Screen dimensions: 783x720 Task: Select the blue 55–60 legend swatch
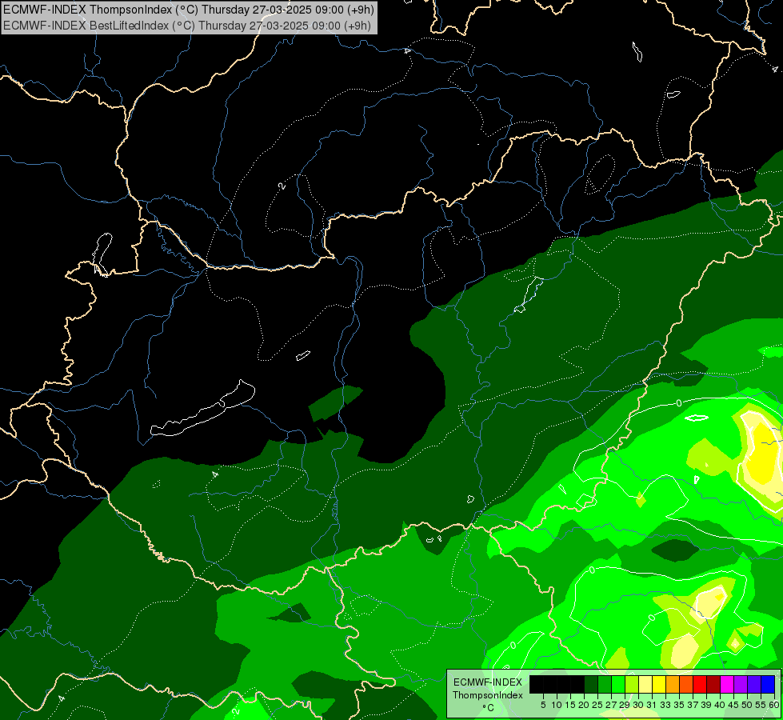point(768,684)
